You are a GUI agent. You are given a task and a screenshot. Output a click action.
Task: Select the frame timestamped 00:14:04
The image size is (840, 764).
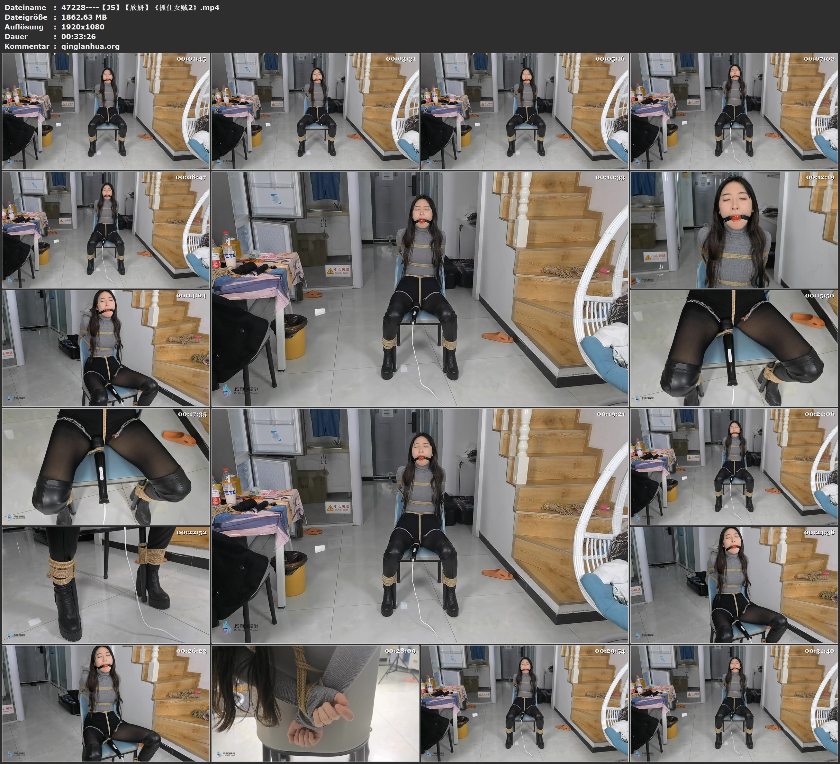106,348
